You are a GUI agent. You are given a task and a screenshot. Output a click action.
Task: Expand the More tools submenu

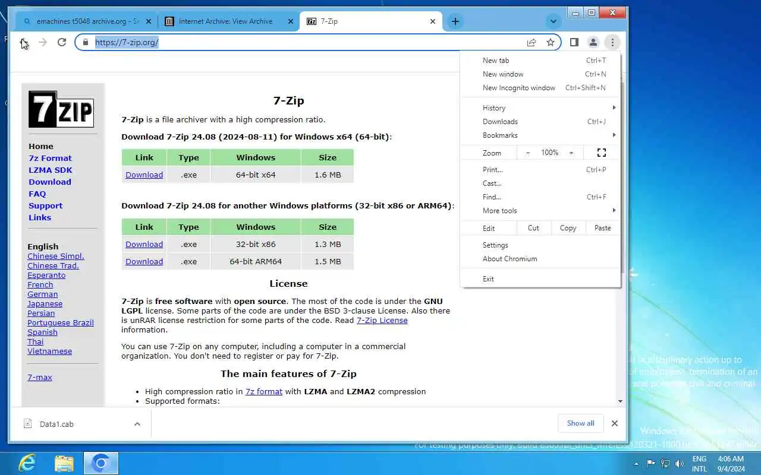[540, 210]
